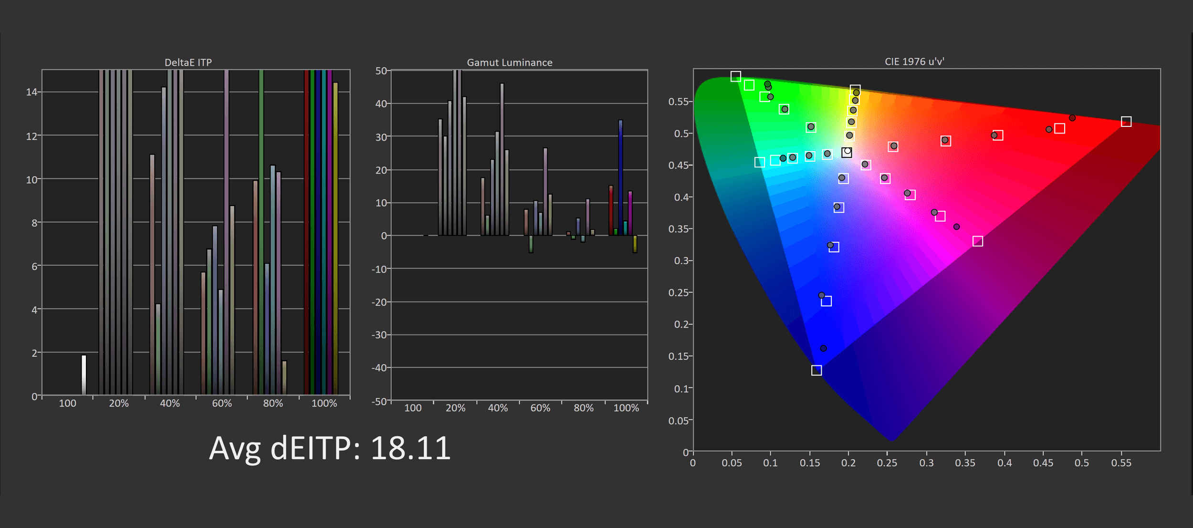Click the white point target square in CIE chart
1193x528 pixels.
[847, 153]
